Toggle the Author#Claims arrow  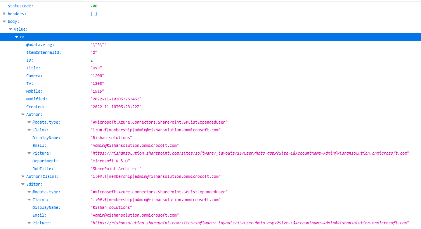point(23,176)
